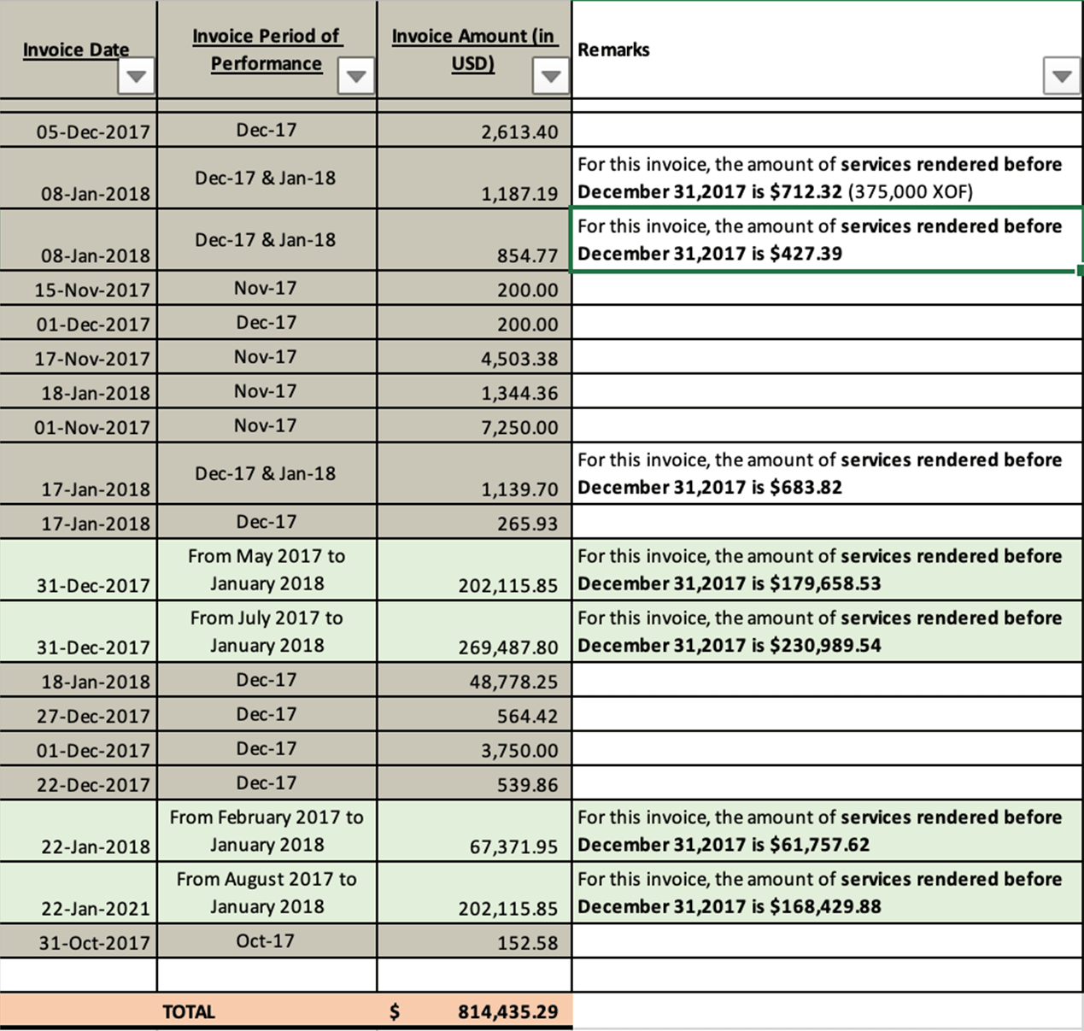Select the amount cell 539.86
1084x1031 pixels.
coord(474,782)
